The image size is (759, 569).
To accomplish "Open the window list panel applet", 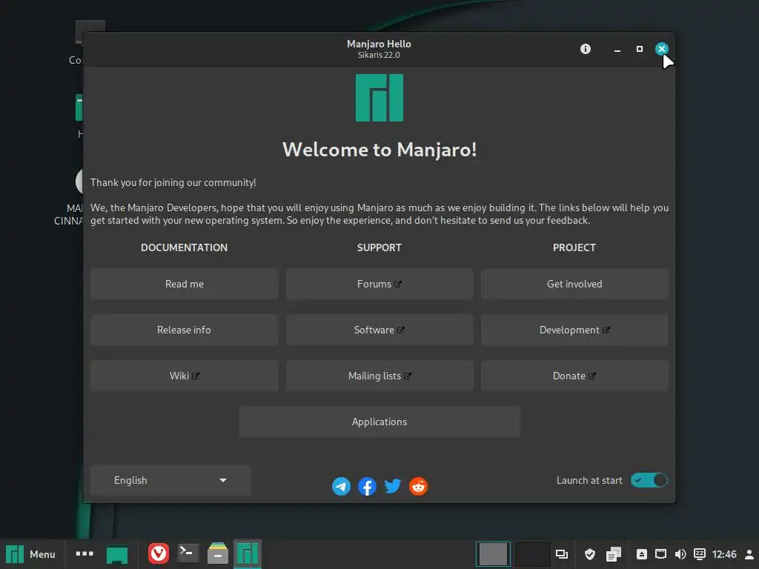I will coord(562,554).
